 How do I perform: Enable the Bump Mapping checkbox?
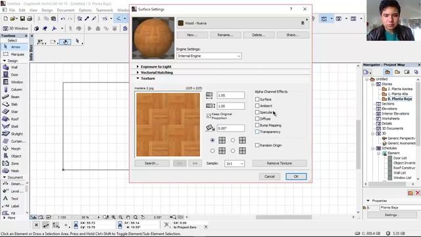tap(257, 125)
